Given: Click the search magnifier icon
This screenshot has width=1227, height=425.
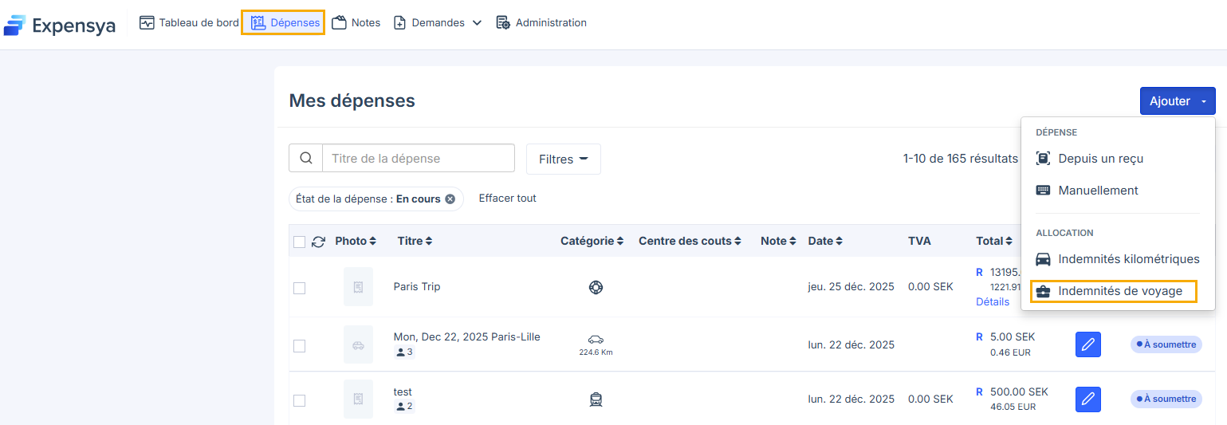Looking at the screenshot, I should click(305, 158).
